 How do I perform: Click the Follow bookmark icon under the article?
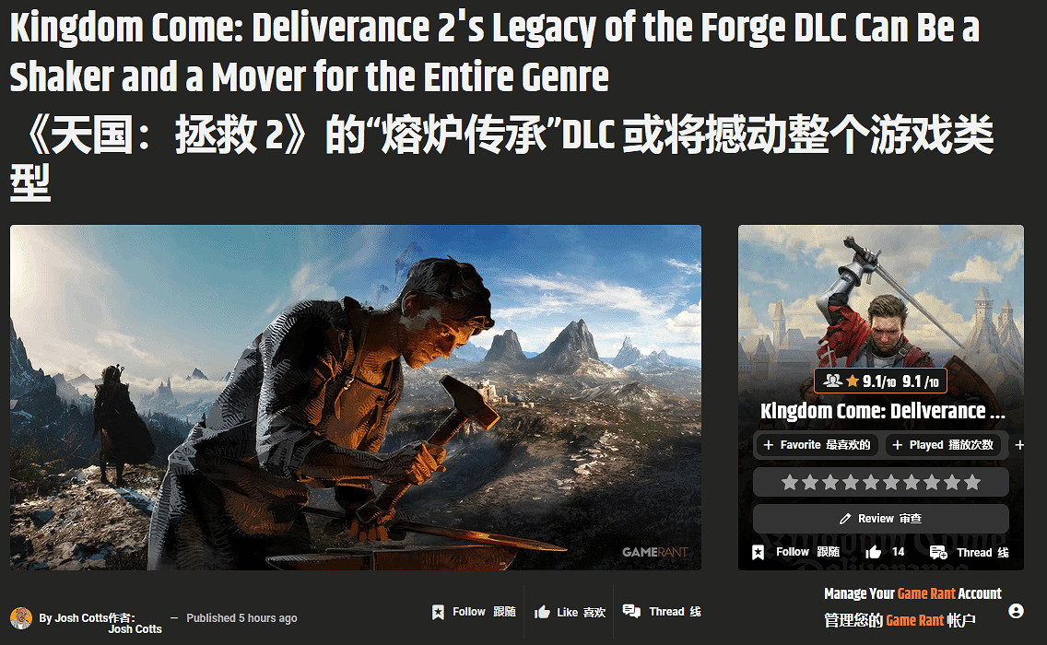(438, 612)
